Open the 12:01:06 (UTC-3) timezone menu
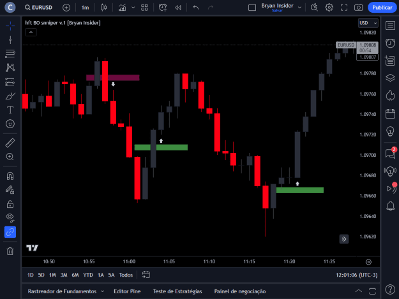 [356, 275]
